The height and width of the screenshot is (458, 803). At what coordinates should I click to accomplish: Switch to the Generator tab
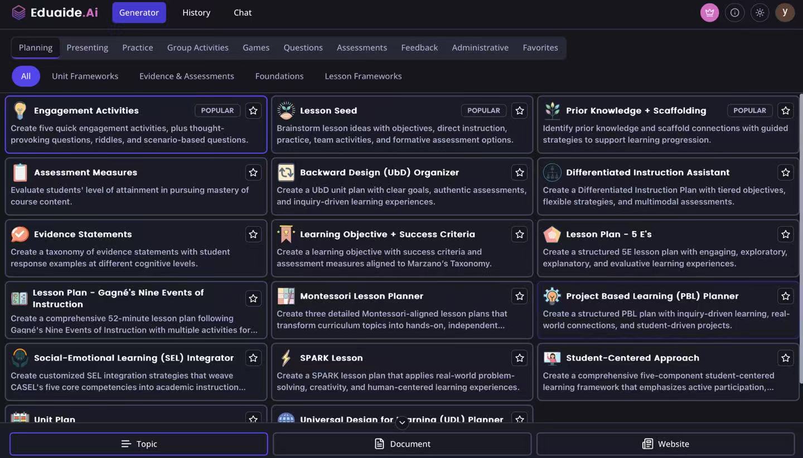click(x=139, y=12)
